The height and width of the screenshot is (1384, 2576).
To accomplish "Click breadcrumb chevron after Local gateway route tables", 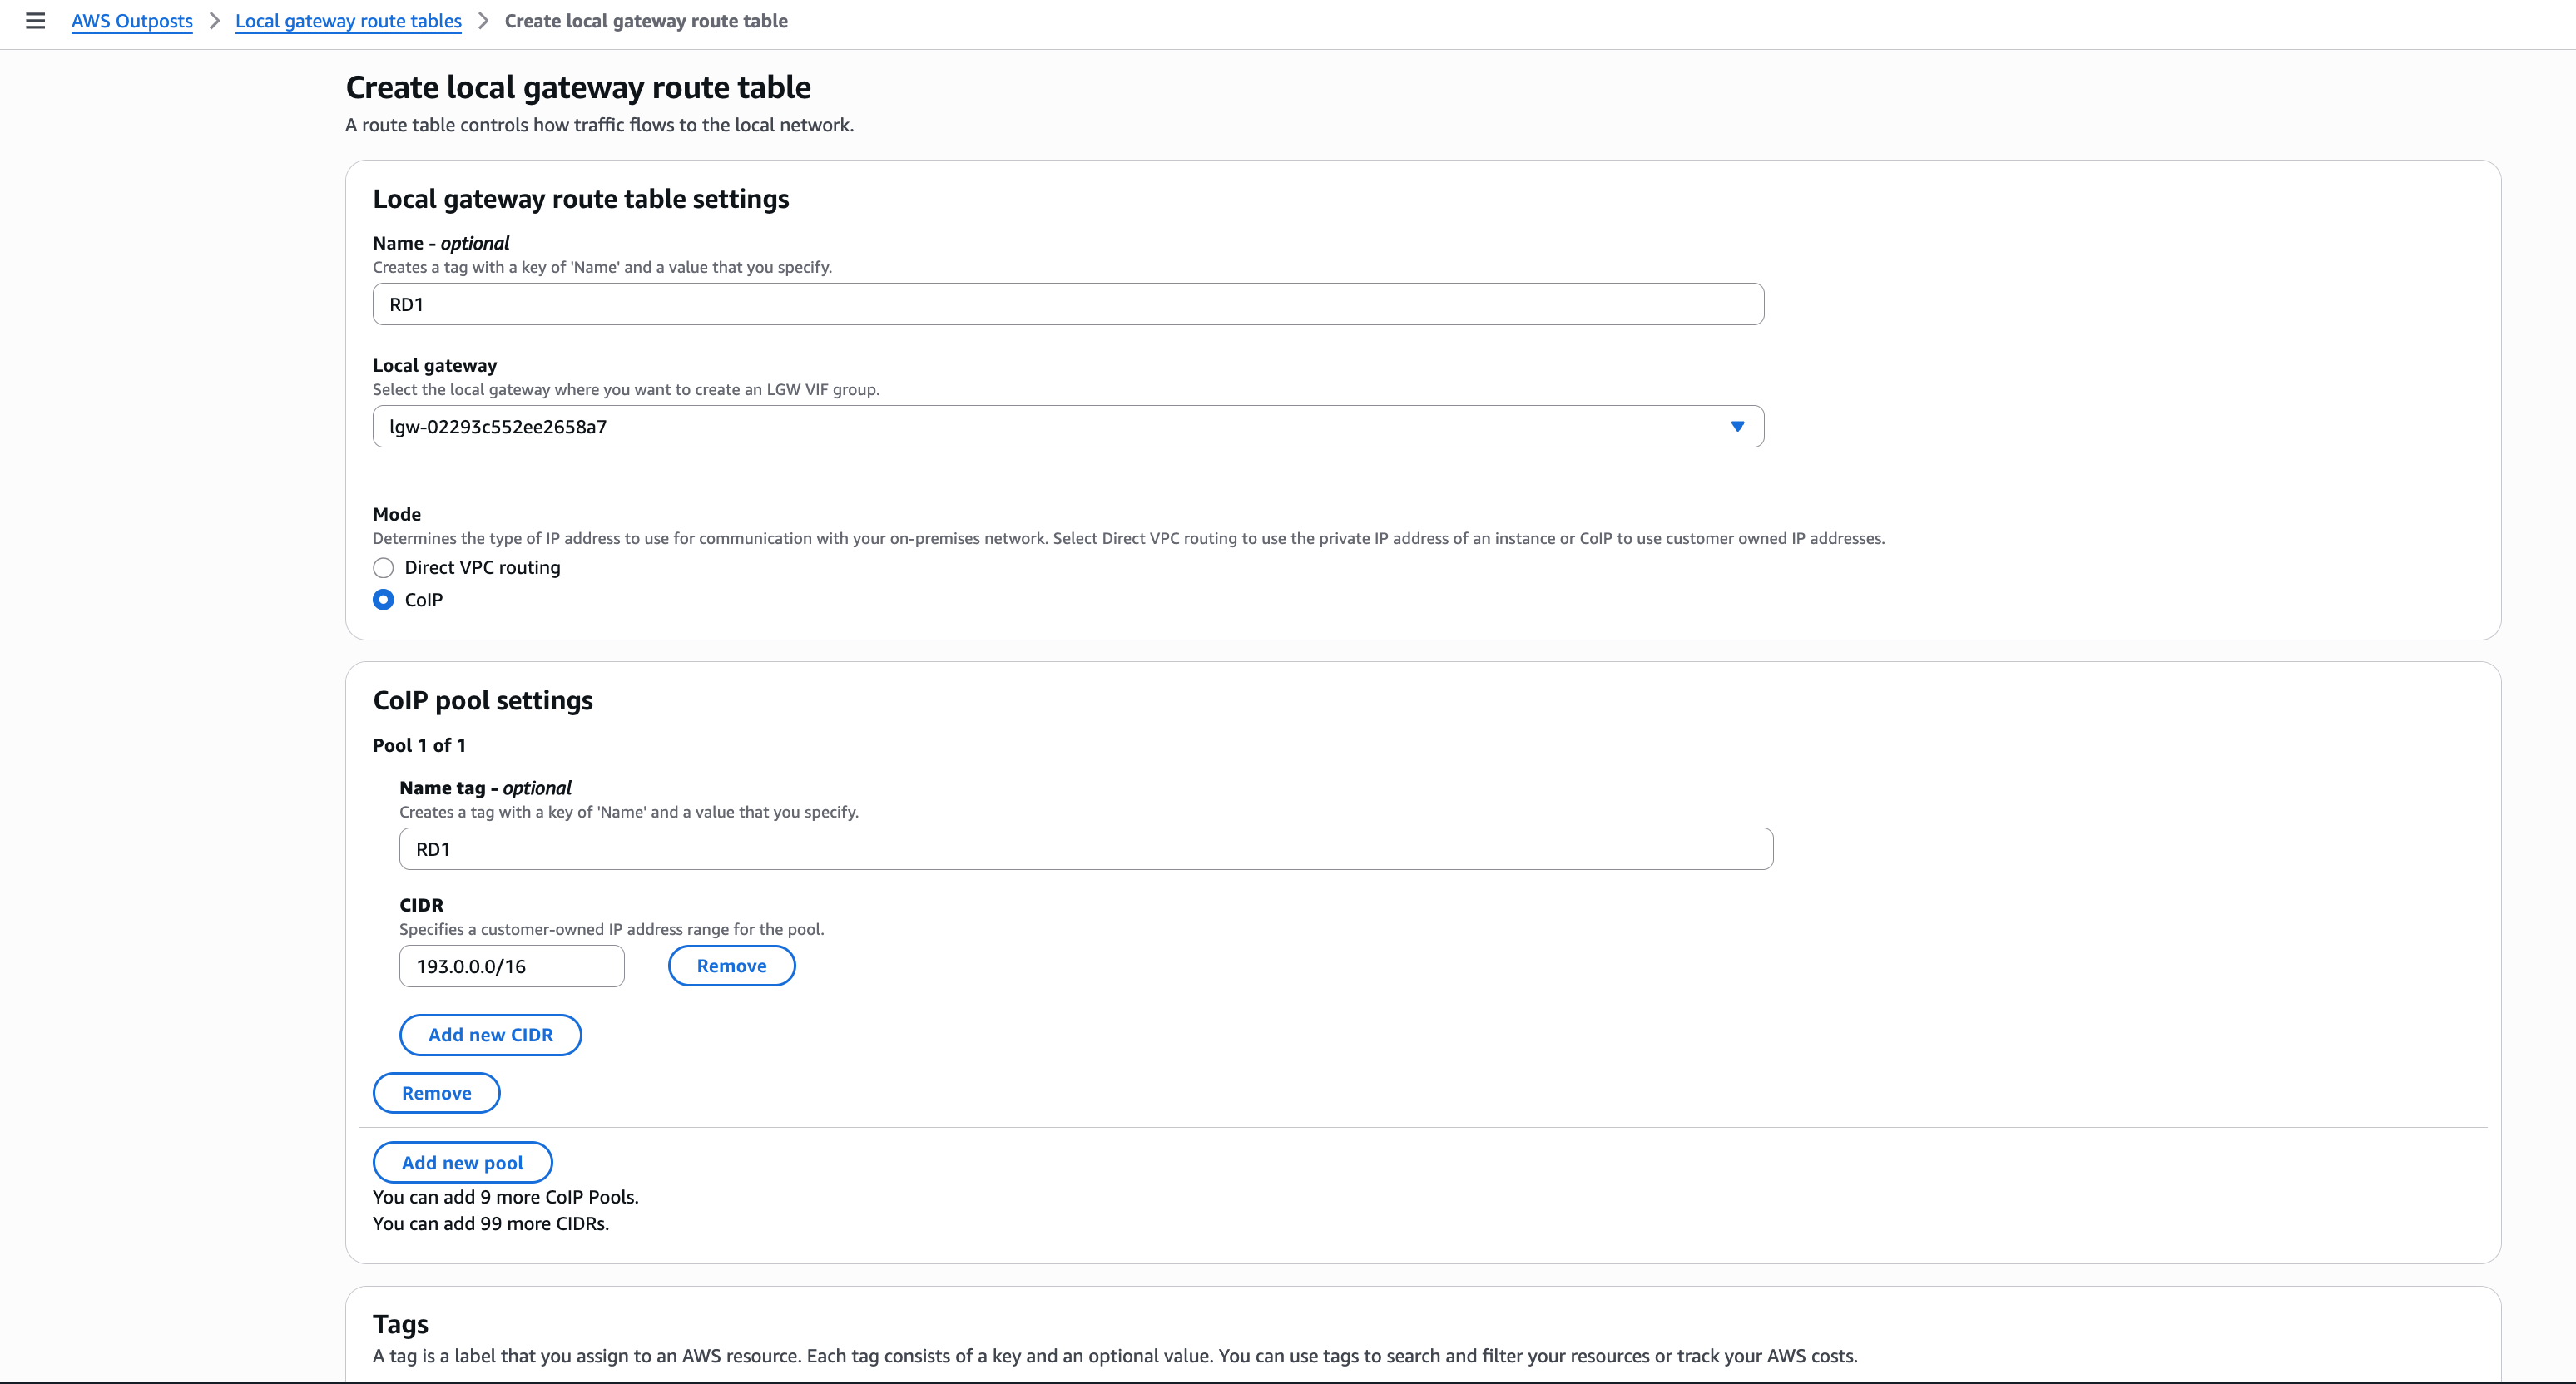I will tap(483, 21).
